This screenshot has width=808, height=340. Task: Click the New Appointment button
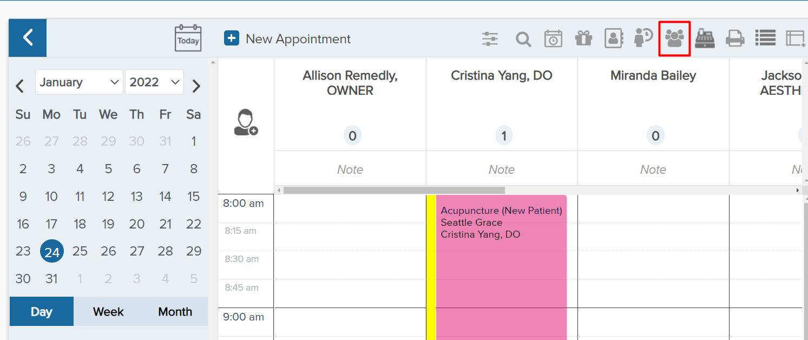[x=287, y=39]
